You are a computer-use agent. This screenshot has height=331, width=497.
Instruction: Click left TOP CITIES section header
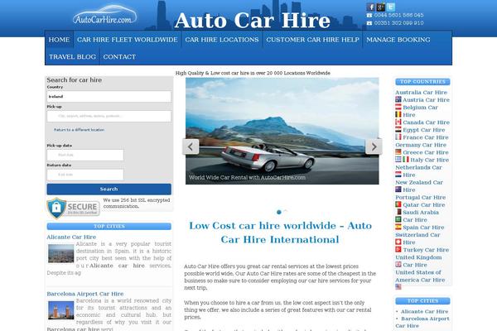coord(109,226)
